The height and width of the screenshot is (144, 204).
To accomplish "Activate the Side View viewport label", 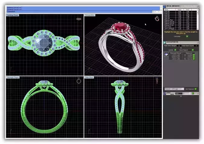I will pyautogui.click(x=89, y=77).
